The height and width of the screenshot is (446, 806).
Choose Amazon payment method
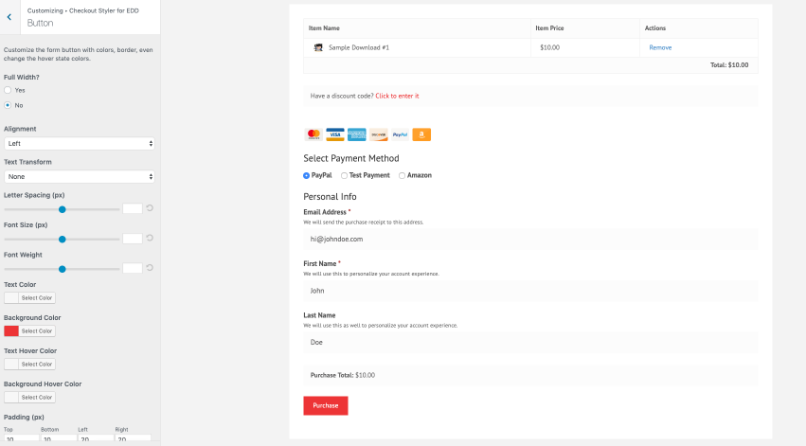(x=402, y=176)
